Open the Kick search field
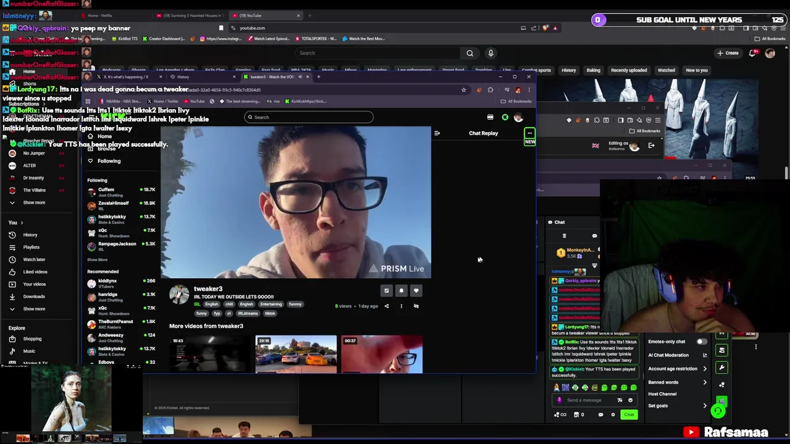The height and width of the screenshot is (444, 790). pos(309,117)
